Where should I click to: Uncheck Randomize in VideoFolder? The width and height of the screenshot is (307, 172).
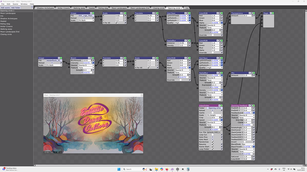[212, 142]
